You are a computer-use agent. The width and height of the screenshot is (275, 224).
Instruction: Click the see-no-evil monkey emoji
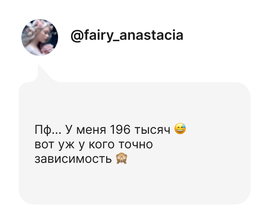tap(121, 158)
